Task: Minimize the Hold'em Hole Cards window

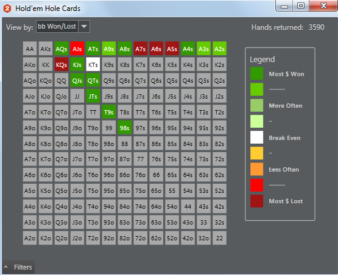Action: pos(284,5)
